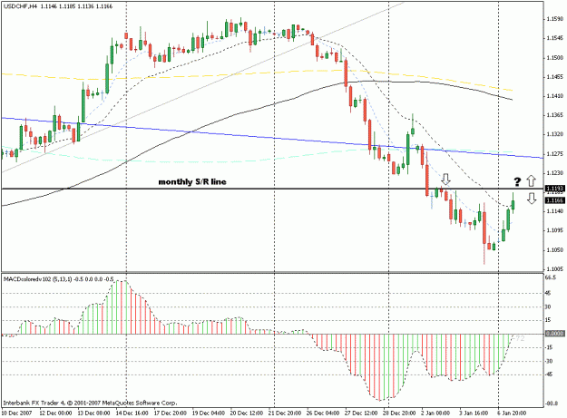Select the up arrow beside the question mark
This screenshot has width=567, height=418.
[x=531, y=180]
